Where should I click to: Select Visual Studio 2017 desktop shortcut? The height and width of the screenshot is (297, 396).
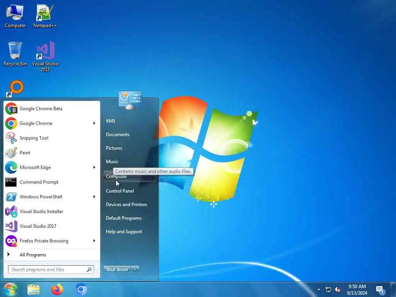tap(45, 56)
